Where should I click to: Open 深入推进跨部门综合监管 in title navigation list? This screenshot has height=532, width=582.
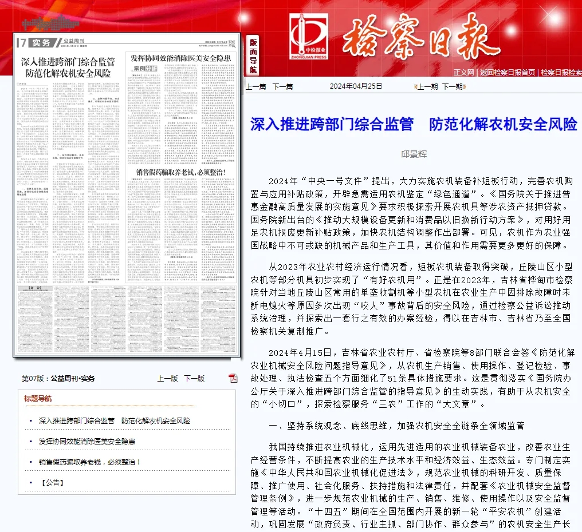coord(115,421)
